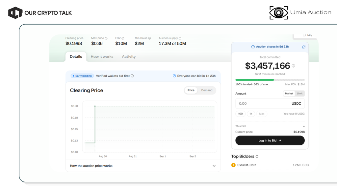The image size is (337, 189).
Task: Select Limit order type
Action: click(299, 94)
